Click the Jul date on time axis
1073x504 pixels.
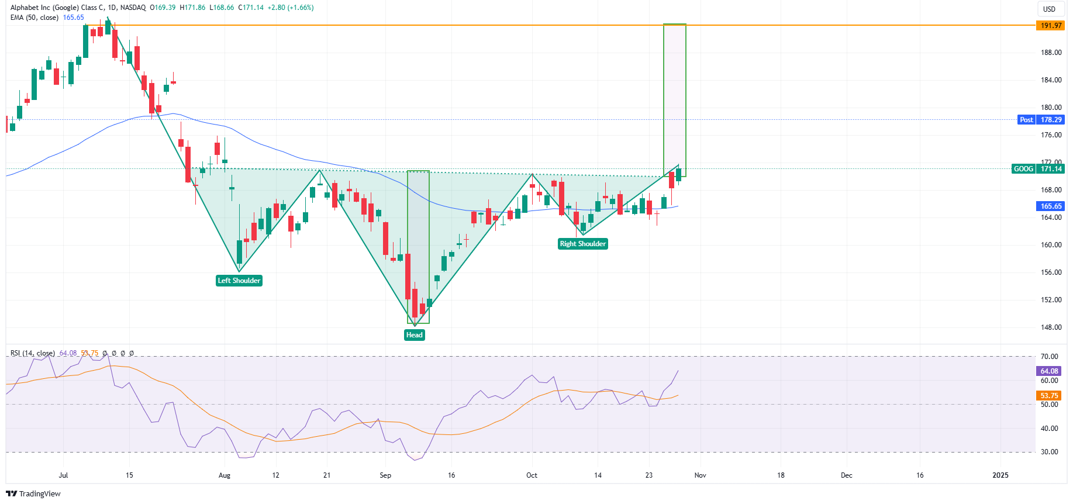pyautogui.click(x=63, y=475)
